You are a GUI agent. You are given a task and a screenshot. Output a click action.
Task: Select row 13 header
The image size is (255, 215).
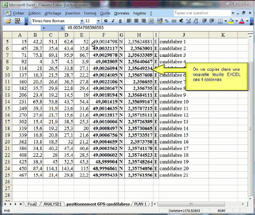(7, 95)
